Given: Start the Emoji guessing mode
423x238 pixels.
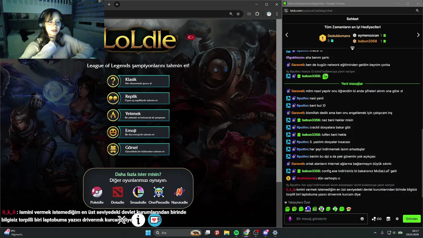Looking at the screenshot, I should [x=138, y=132].
